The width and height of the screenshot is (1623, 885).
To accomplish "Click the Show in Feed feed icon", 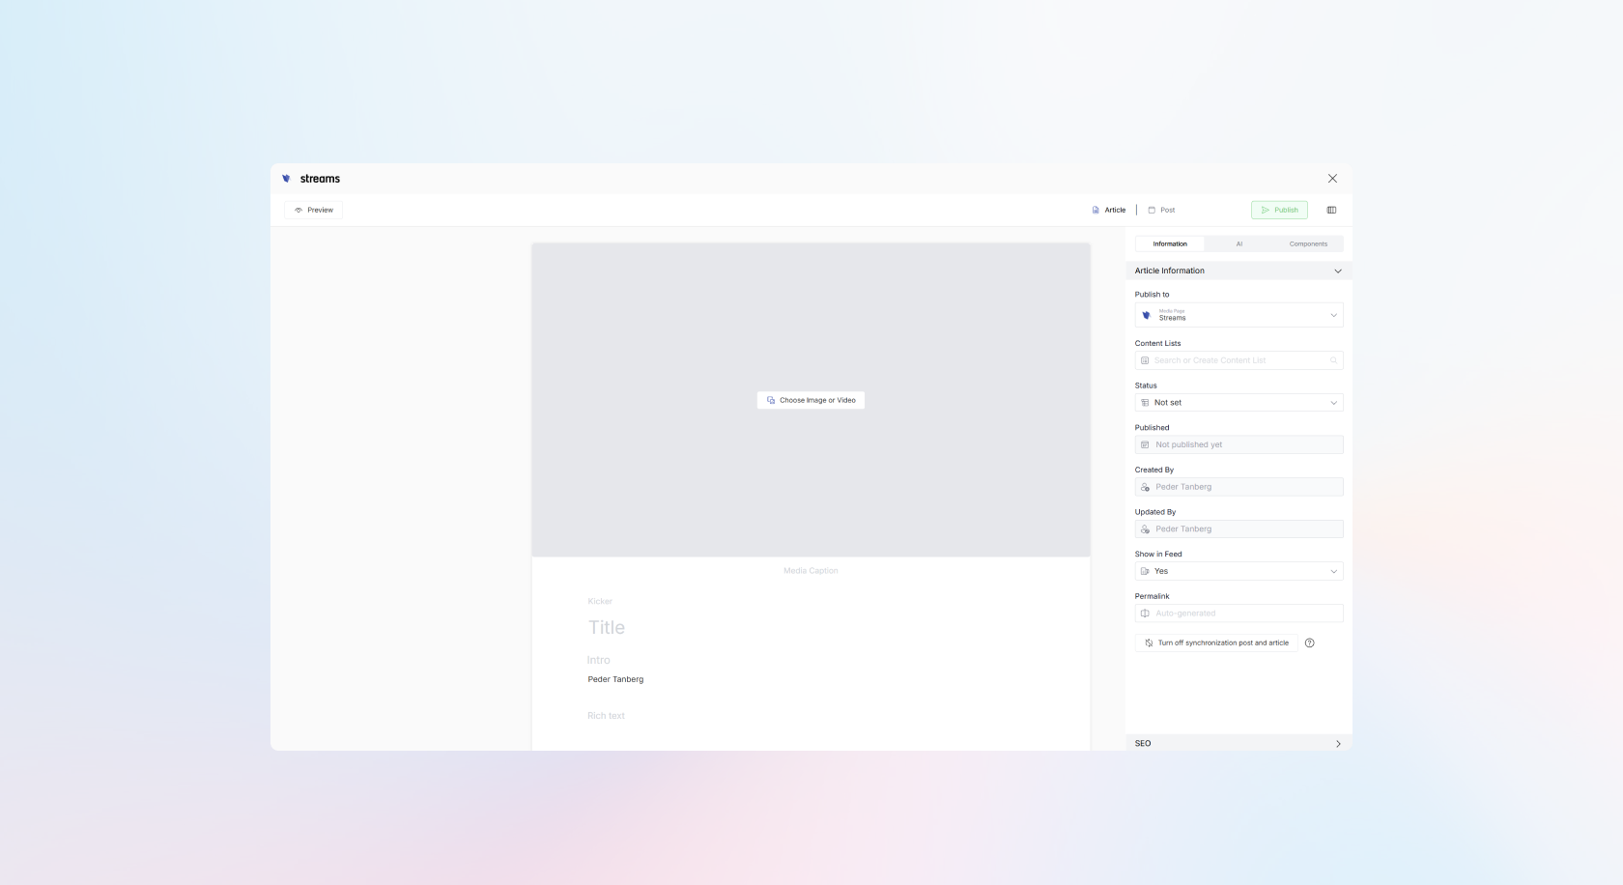I will [x=1145, y=571].
